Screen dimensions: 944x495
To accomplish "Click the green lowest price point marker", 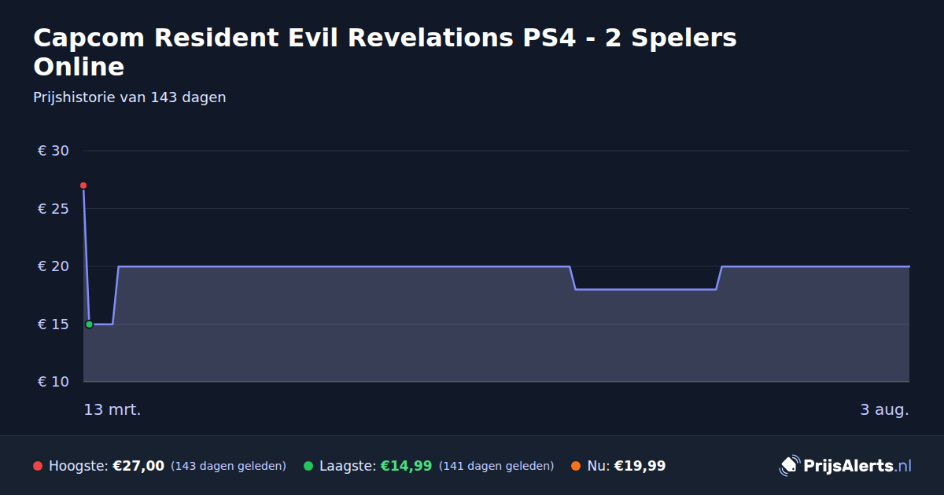I will pos(89,324).
